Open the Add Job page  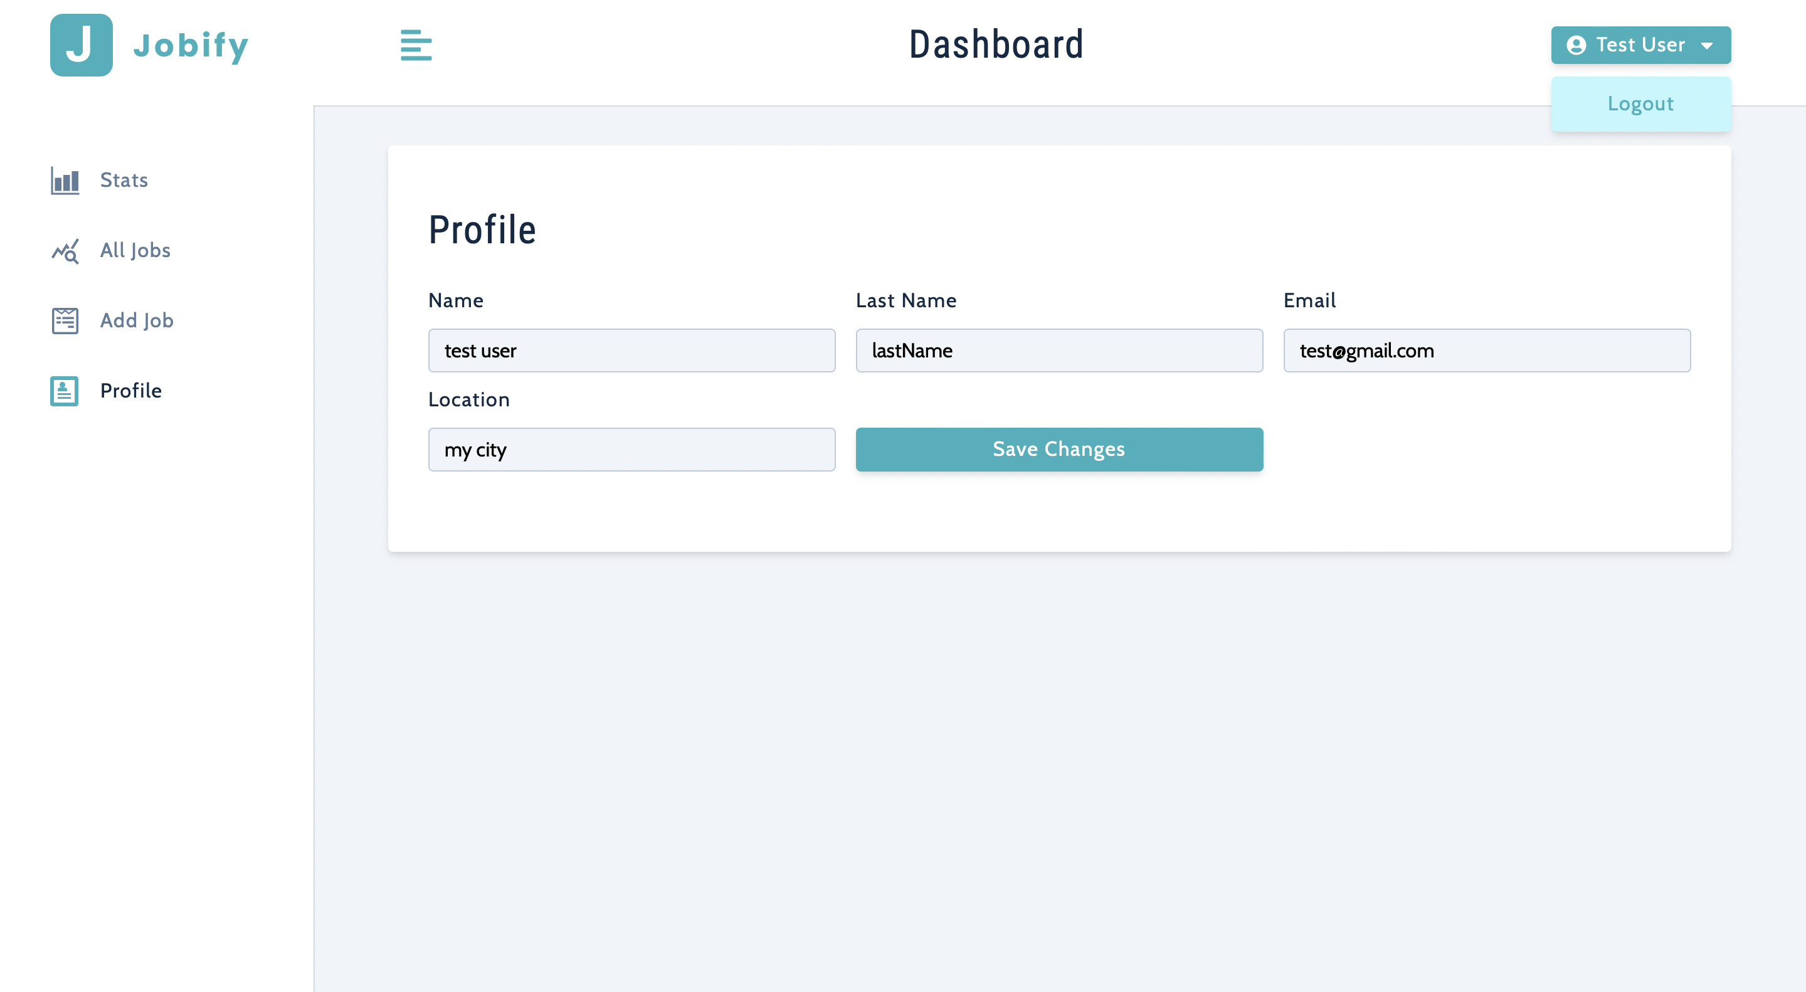(x=137, y=320)
